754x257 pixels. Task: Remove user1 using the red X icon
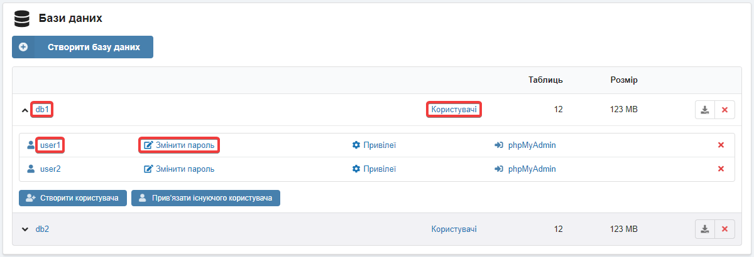point(721,145)
